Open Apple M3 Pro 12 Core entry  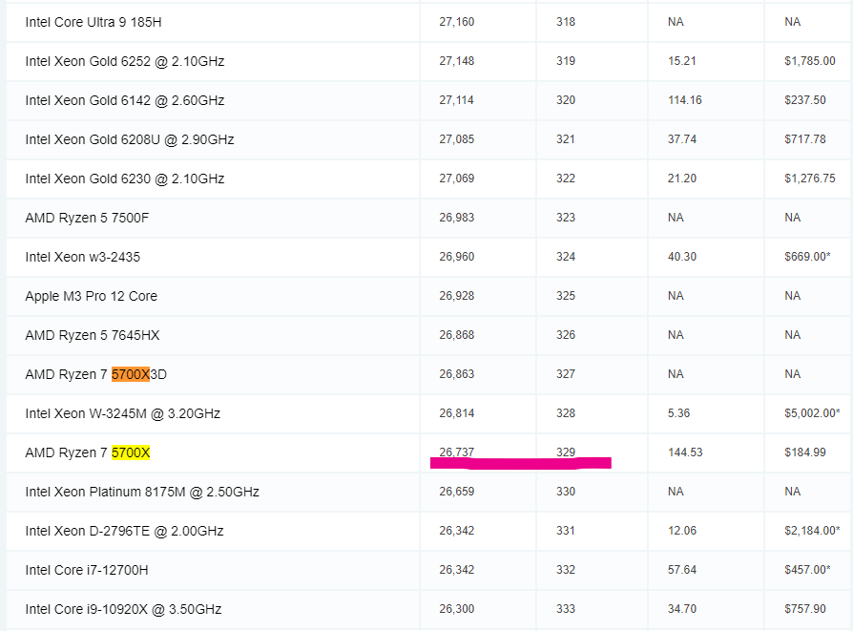point(91,296)
